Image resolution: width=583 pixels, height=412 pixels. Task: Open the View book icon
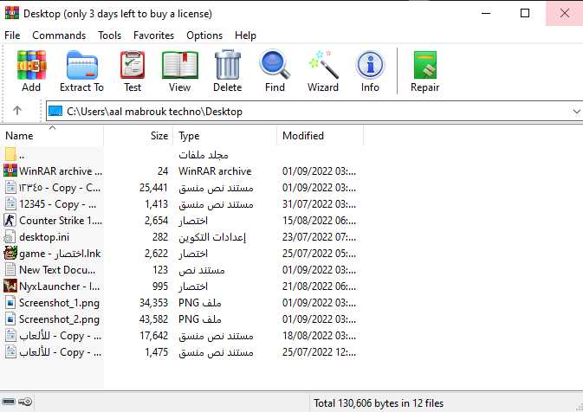coord(180,65)
